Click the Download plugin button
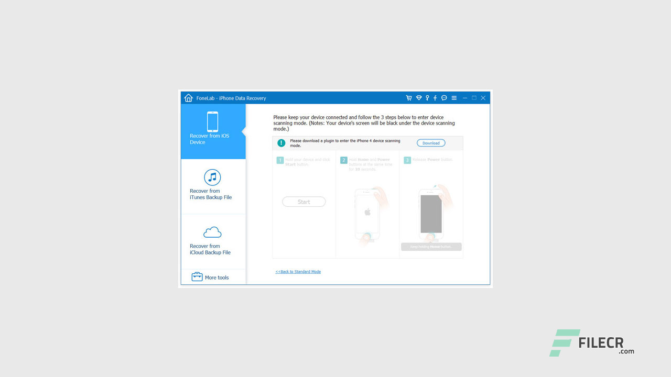The width and height of the screenshot is (671, 377). [431, 143]
